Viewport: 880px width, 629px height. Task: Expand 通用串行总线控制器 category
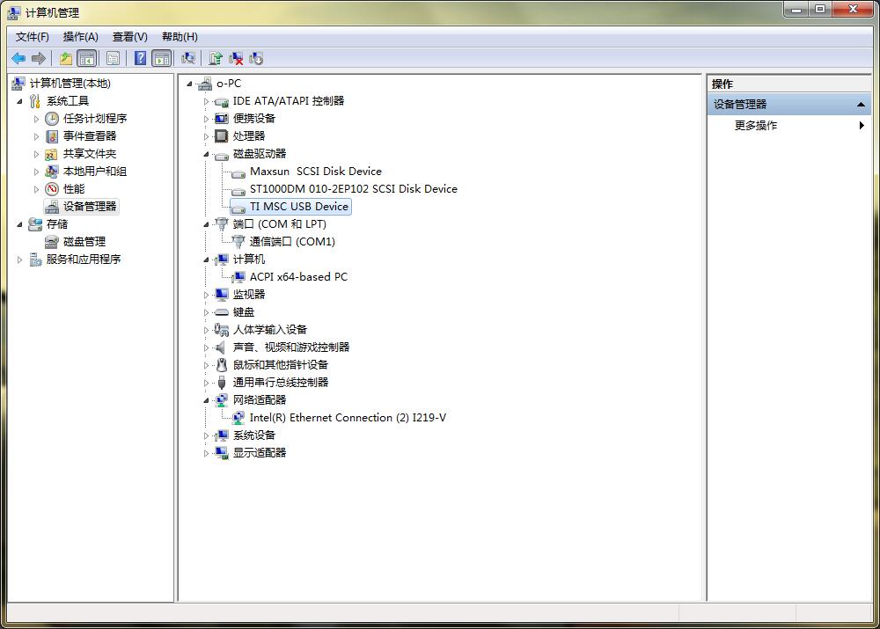point(206,383)
